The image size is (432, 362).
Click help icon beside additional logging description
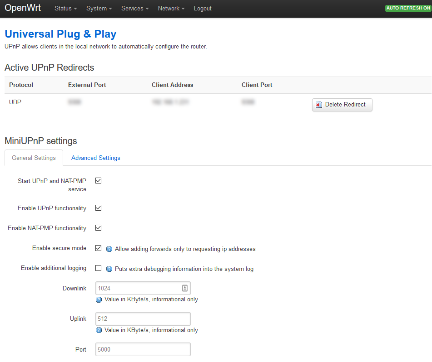tap(109, 269)
